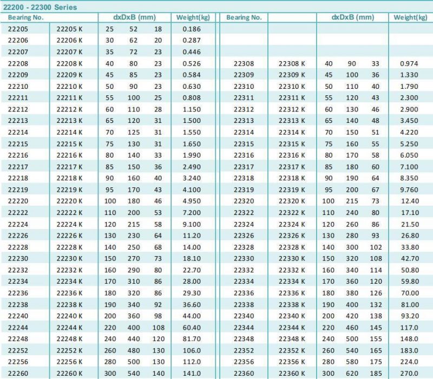Select weight value 11.20
The height and width of the screenshot is (379, 433).
192,236
